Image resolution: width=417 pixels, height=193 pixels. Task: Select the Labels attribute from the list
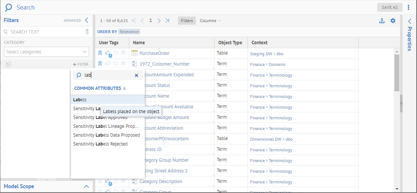pyautogui.click(x=80, y=99)
